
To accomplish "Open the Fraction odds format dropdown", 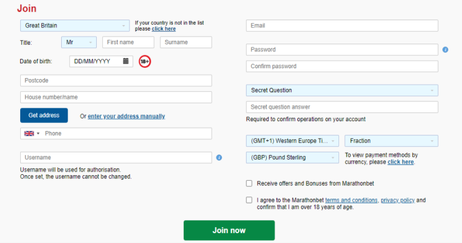I will (391, 141).
